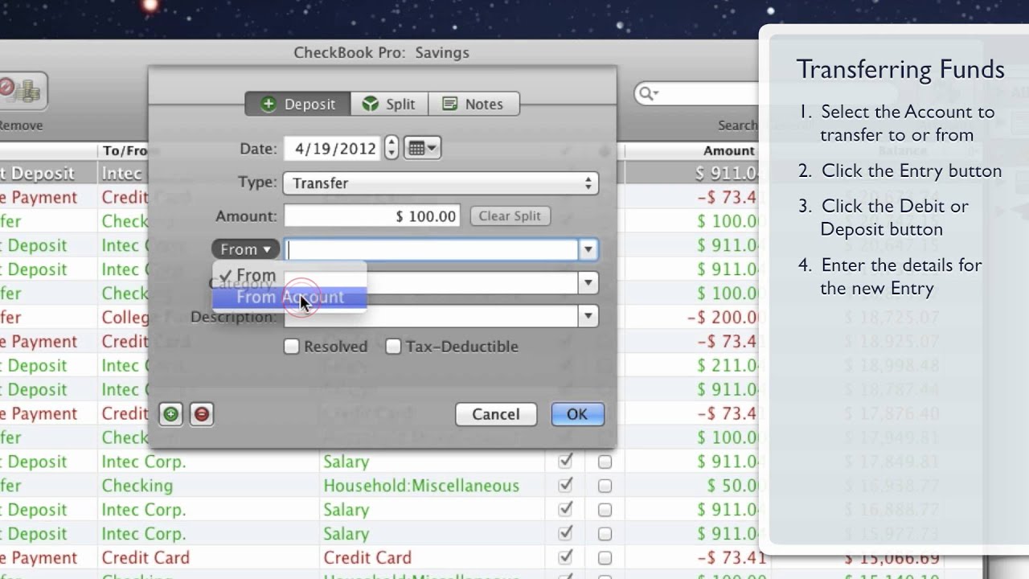Viewport: 1029px width, 579px height.
Task: Uncheck the ticked box in Household:Miscellaneous $50.00 row
Action: (566, 486)
